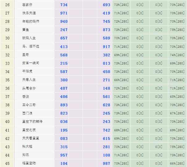Select the number 957 in row 44
Image resolution: width=187 pixels, height=167 pixels.
click(64, 155)
